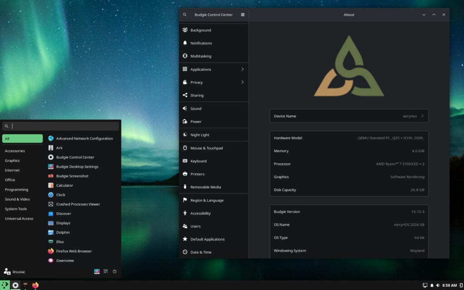Open the search in Budgie Control Center
The width and height of the screenshot is (464, 290).
(185, 15)
